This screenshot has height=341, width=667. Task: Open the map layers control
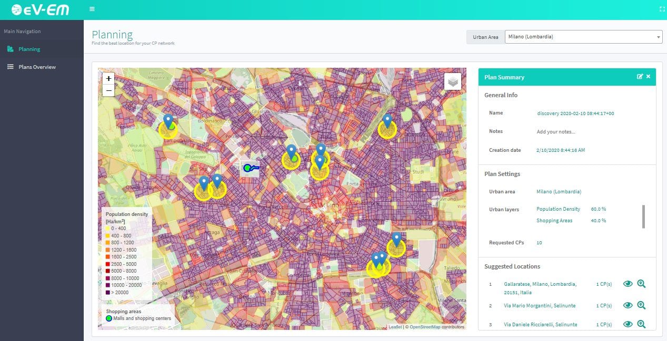tap(452, 81)
